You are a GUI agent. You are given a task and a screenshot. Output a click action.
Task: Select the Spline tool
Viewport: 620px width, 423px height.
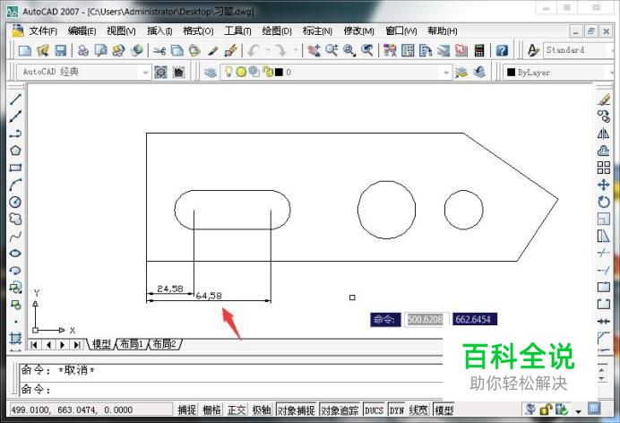pyautogui.click(x=15, y=237)
